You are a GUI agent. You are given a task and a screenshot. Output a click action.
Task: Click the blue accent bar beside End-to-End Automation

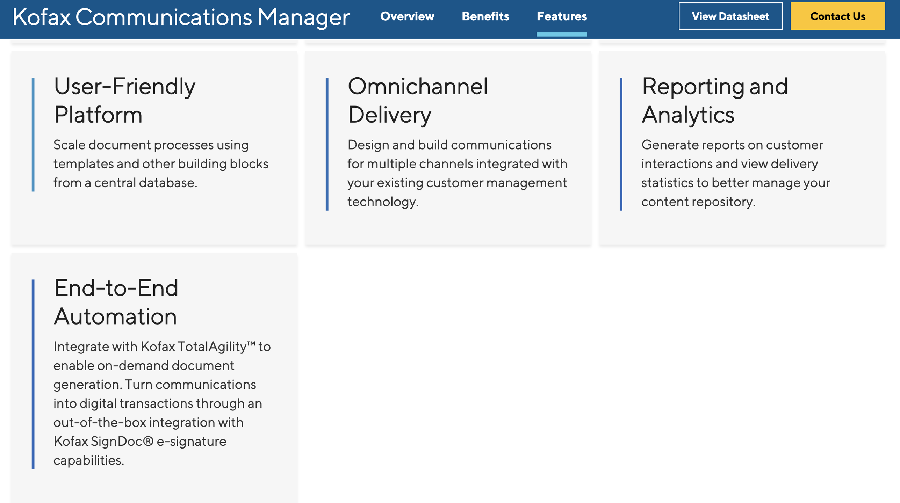click(x=33, y=374)
